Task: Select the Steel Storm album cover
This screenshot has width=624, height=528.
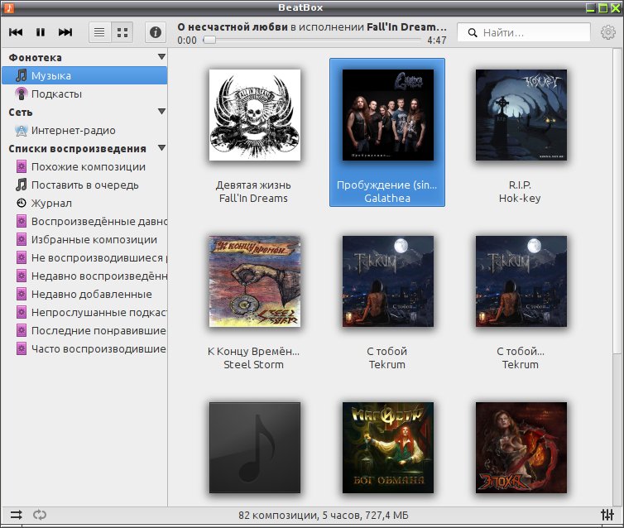Action: click(x=255, y=281)
